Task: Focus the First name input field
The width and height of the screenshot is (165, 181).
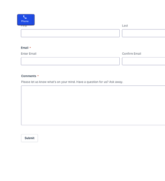Action: pos(70,33)
